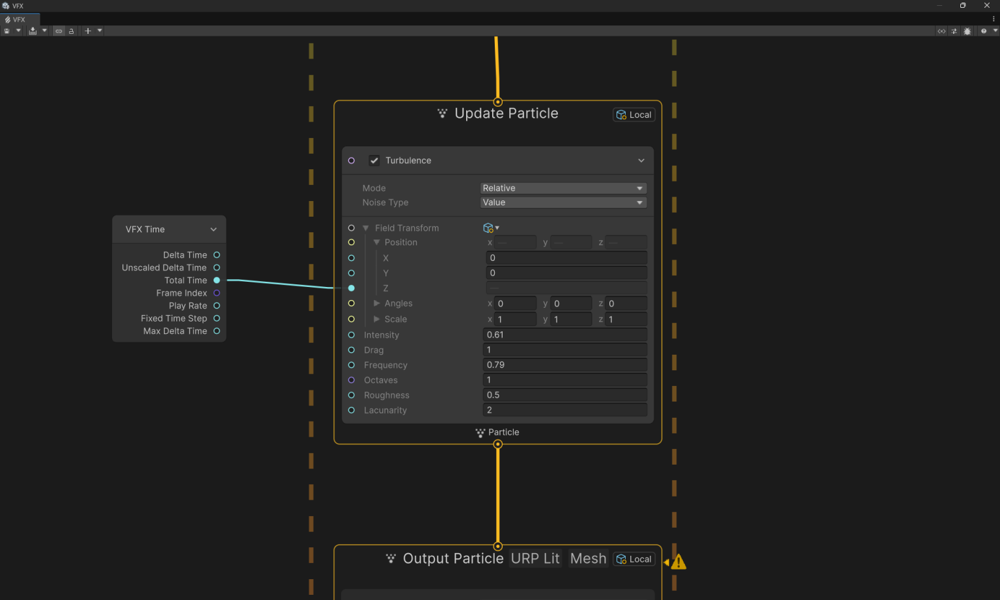Image resolution: width=1000 pixels, height=600 pixels.
Task: Click the Local space toggle on Update Particle
Action: (633, 114)
